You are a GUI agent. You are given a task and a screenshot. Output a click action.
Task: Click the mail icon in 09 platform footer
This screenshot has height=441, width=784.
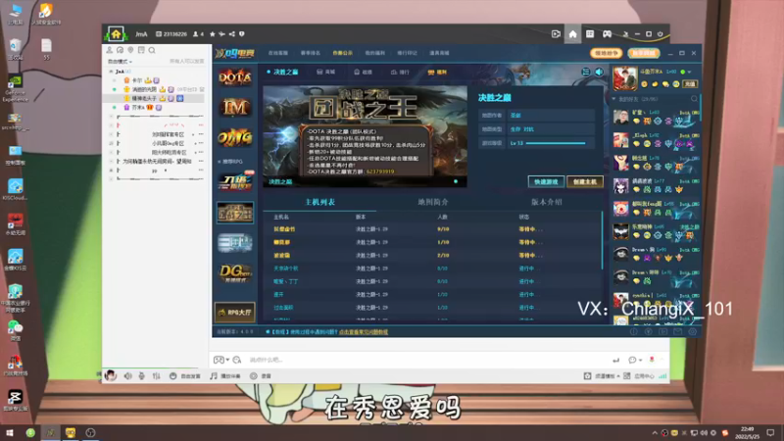click(x=677, y=331)
